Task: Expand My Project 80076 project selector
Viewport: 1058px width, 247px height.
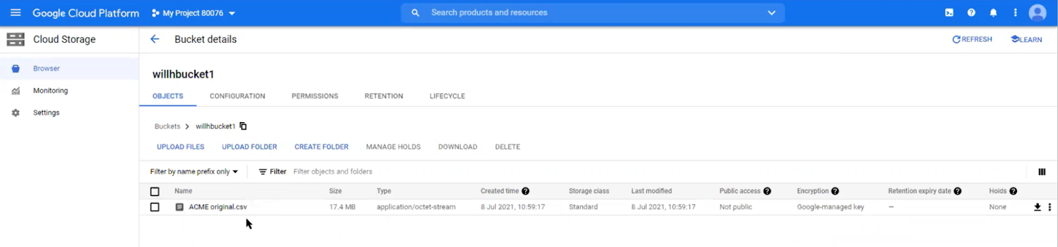Action: [x=194, y=13]
